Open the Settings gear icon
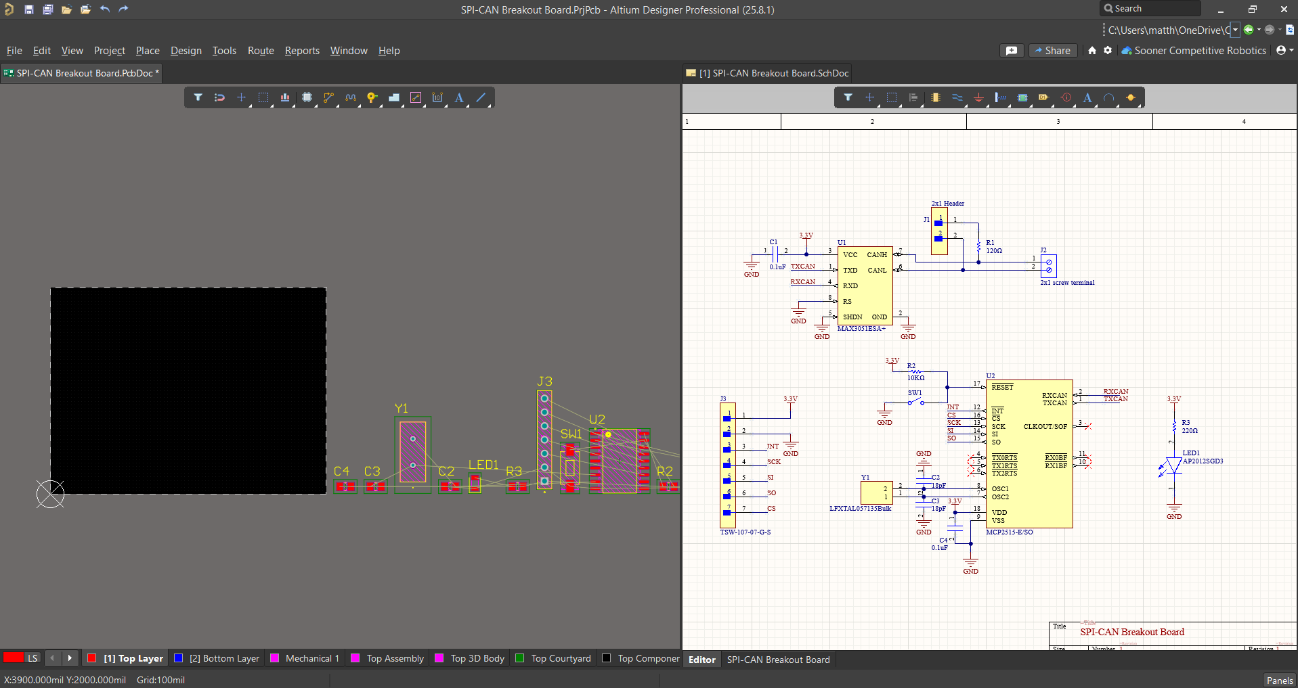Screen dimensions: 1298x688 1108,50
